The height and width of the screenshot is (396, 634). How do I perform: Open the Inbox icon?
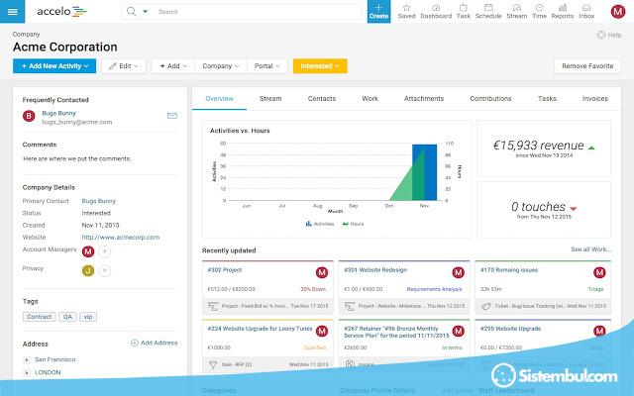[x=586, y=11]
